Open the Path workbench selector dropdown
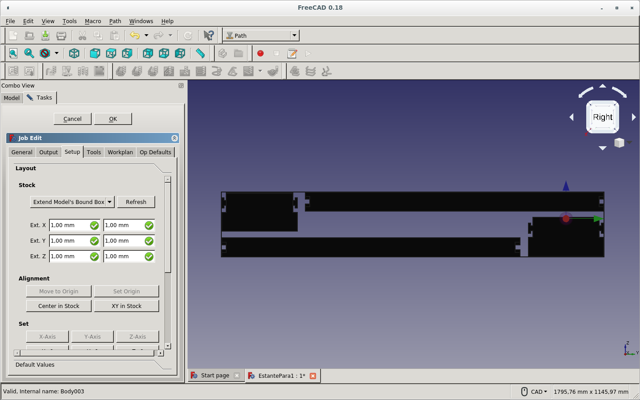Viewport: 640px width, 400px height. (261, 36)
